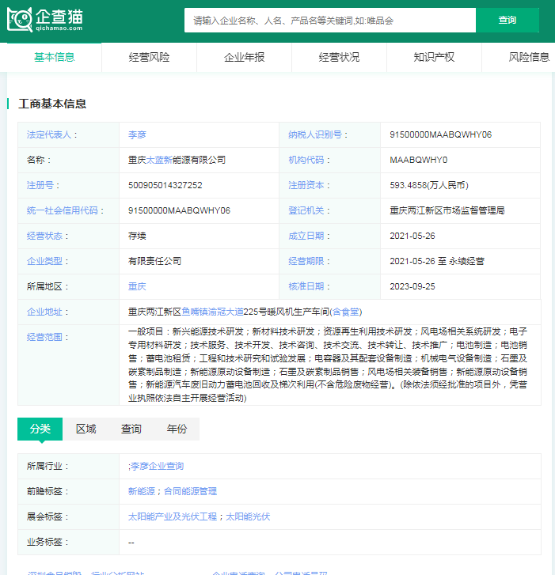
Task: Focus the company name search field
Action: [330, 21]
